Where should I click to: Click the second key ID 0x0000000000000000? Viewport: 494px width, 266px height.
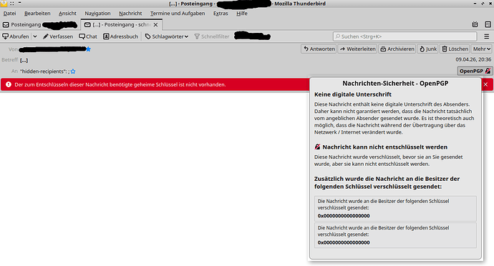click(344, 242)
